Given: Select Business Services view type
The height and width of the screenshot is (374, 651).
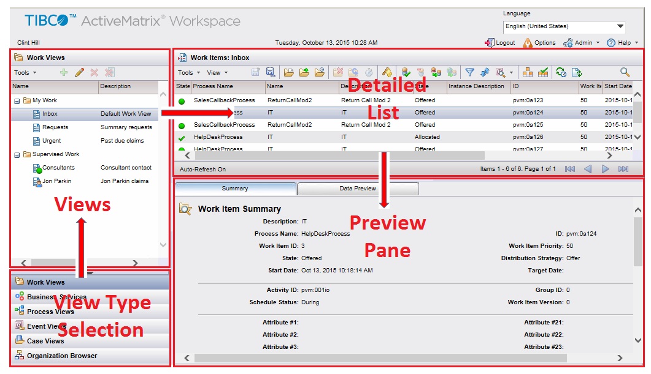Looking at the screenshot, I should 90,297.
